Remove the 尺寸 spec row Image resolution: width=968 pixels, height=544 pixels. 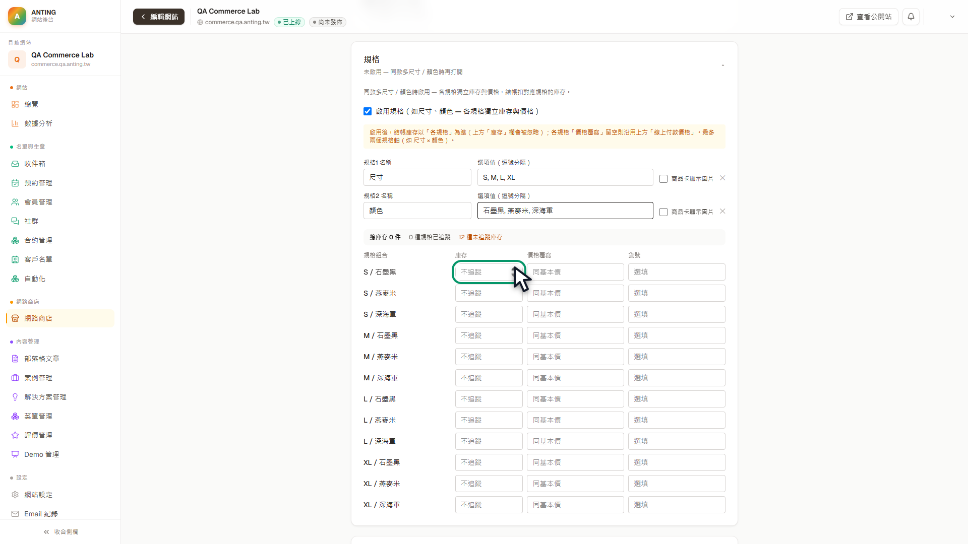[x=722, y=178]
